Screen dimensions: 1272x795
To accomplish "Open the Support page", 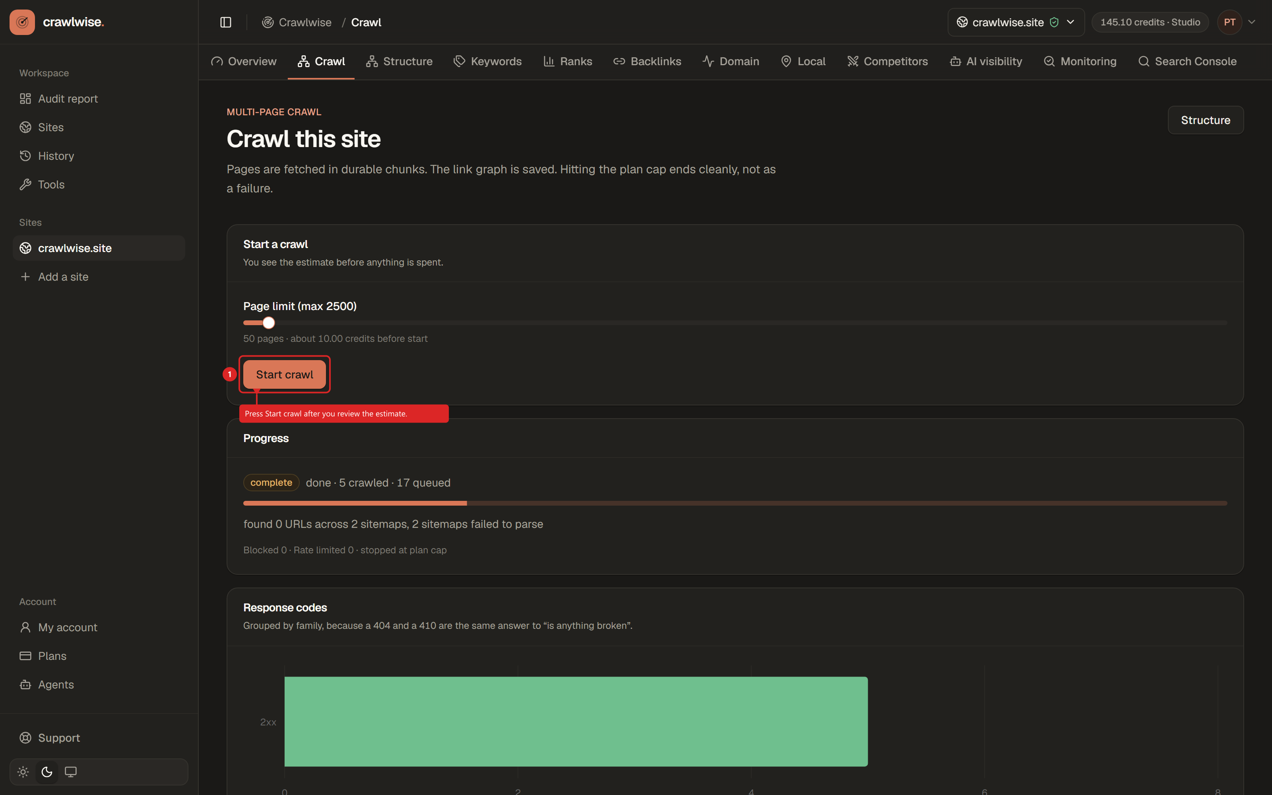I will point(99,738).
